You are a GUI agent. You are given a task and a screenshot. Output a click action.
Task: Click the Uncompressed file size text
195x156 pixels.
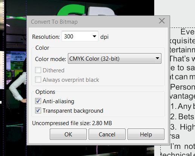72,123
